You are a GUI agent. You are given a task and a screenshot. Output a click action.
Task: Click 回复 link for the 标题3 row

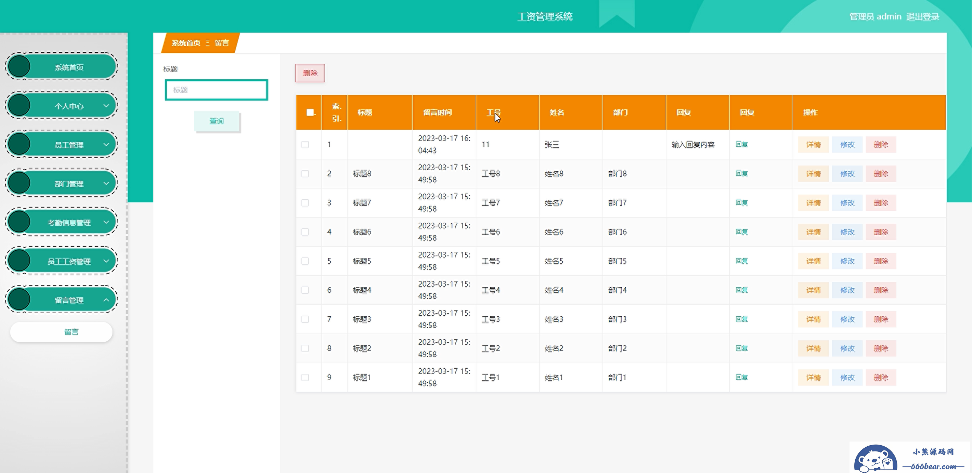pos(742,319)
